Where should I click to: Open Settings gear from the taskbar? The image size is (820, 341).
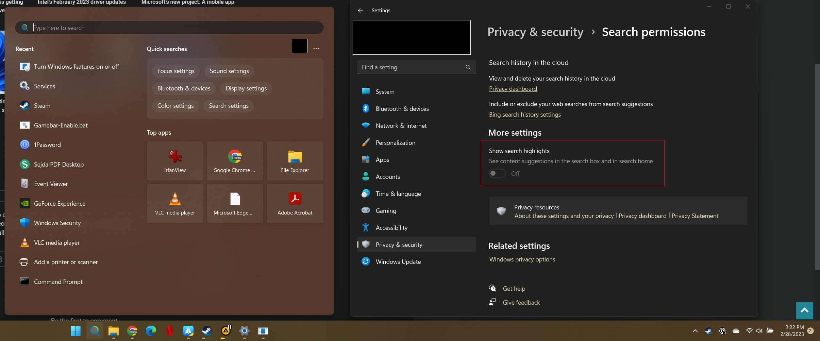[245, 331]
